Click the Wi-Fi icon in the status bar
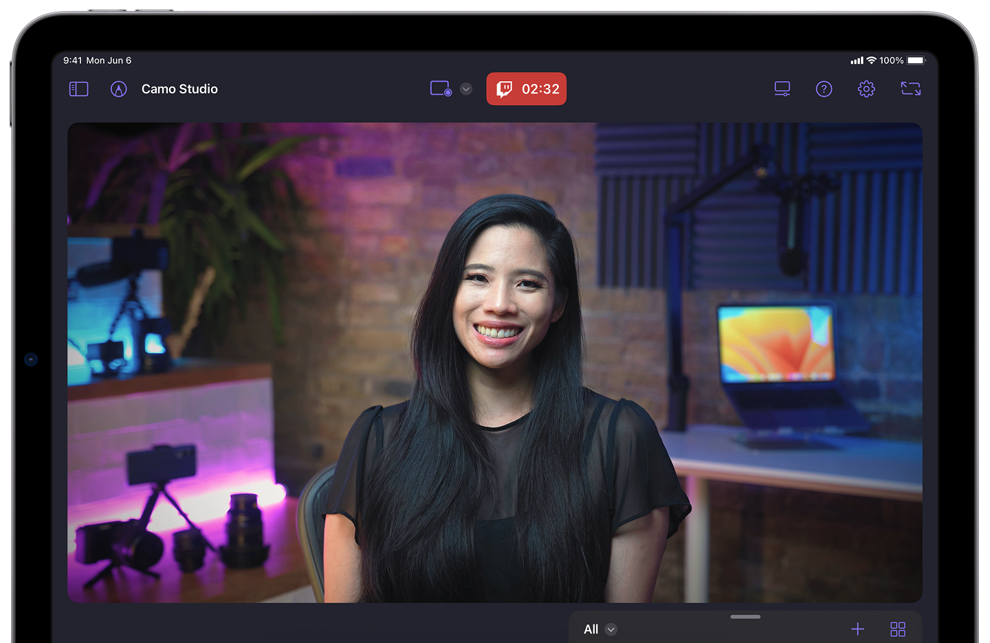Viewport: 990px width, 643px height. coord(871,60)
